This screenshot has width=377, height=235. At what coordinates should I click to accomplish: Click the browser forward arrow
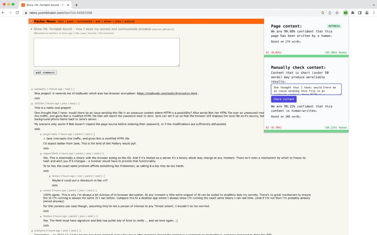(10, 13)
